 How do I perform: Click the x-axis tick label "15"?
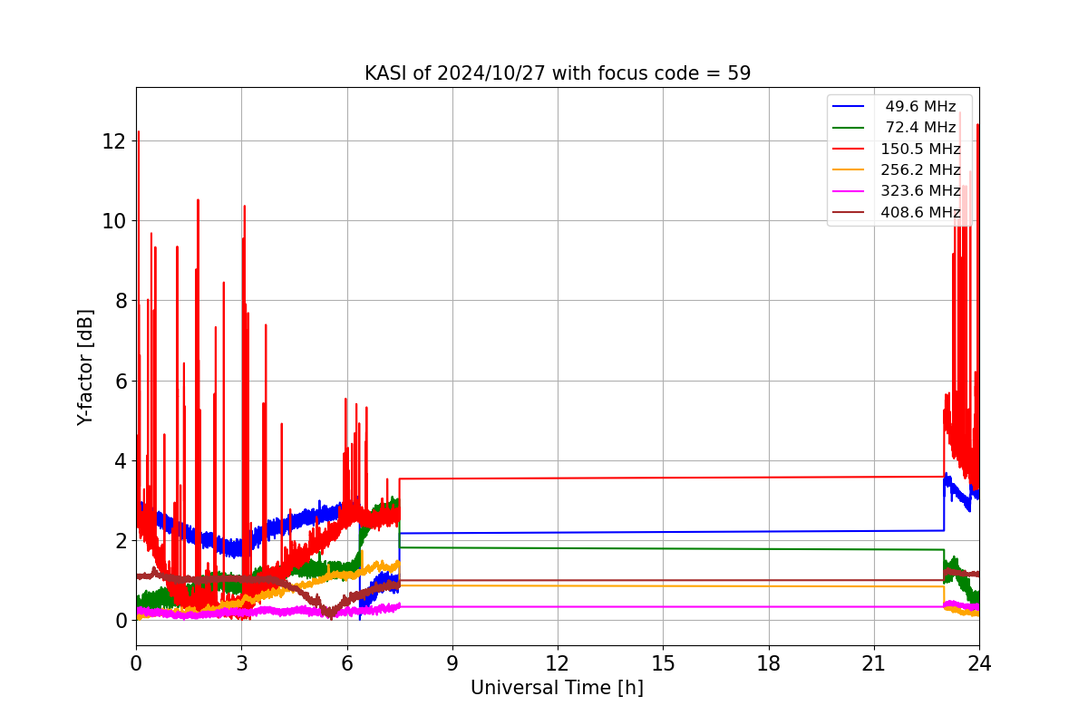pos(663,663)
